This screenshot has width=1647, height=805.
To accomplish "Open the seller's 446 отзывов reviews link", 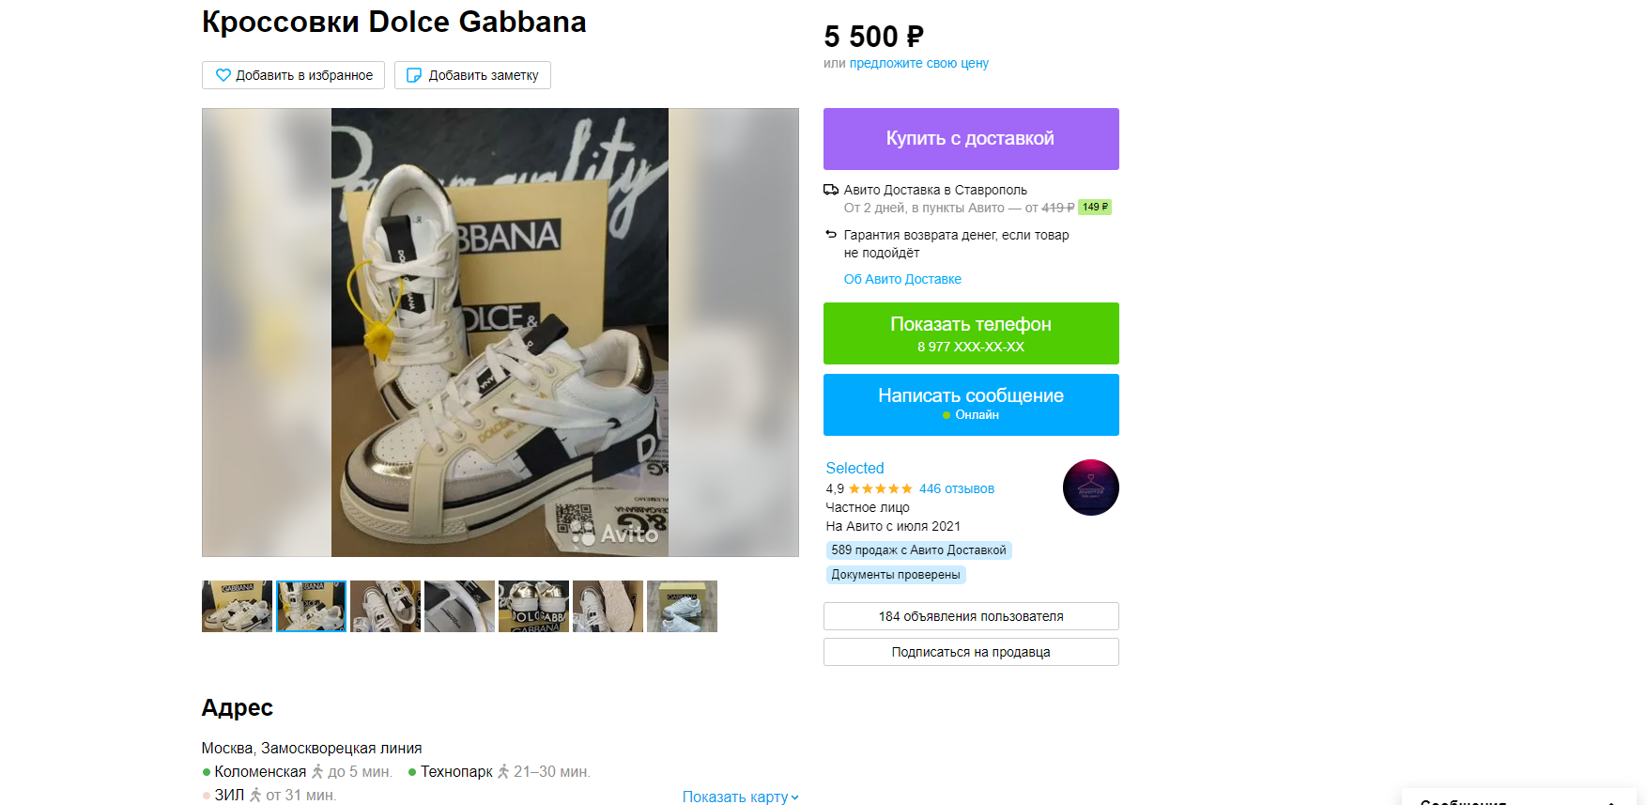I will (x=956, y=488).
